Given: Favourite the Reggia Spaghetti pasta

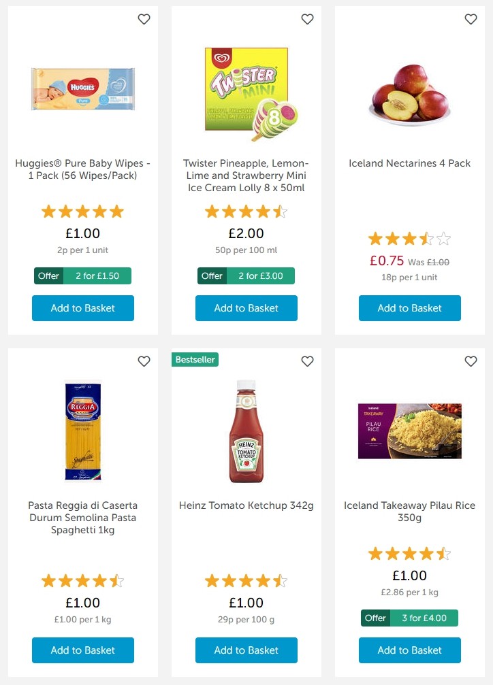Looking at the screenshot, I should [x=144, y=361].
